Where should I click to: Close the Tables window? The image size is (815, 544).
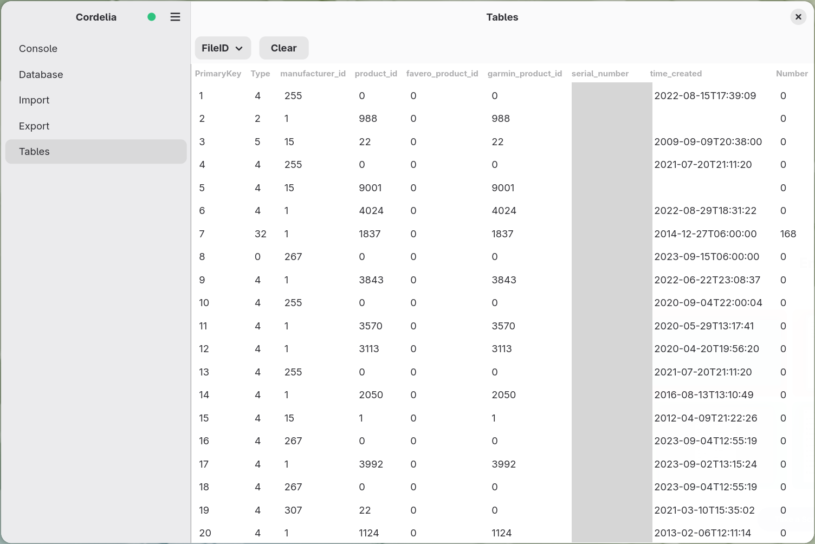[x=798, y=17]
